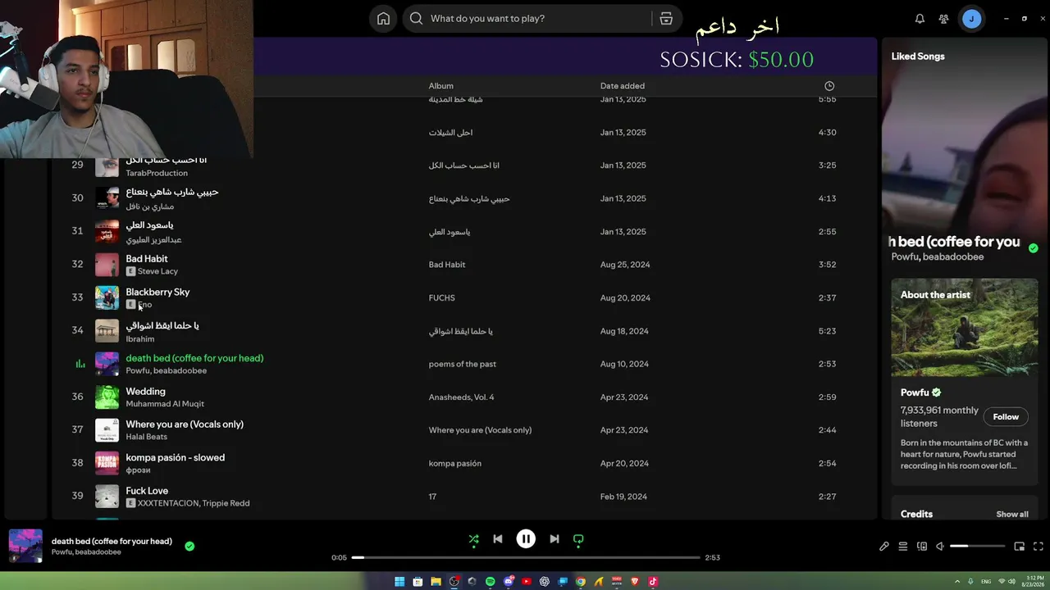
Task: Select 'Where you are (Vocals only)' track title
Action: (185, 424)
